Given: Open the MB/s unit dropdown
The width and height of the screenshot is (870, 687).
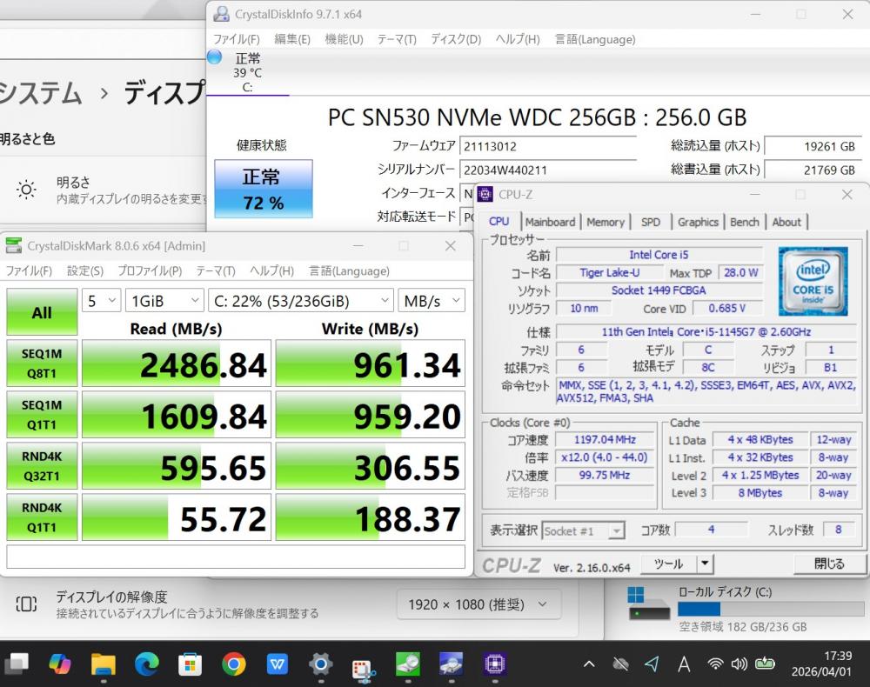Looking at the screenshot, I should [432, 301].
